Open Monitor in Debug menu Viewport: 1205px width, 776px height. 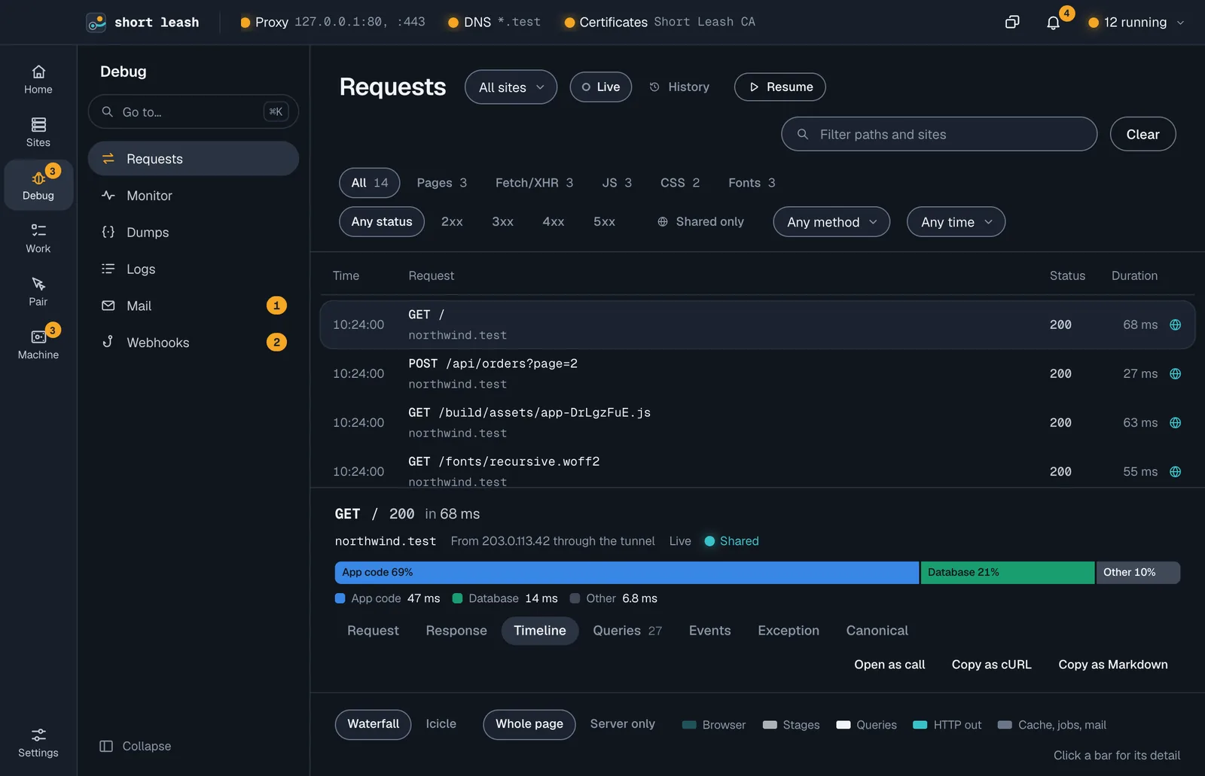(194, 196)
